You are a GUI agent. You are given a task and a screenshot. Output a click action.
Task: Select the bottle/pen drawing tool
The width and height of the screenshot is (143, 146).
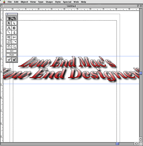pos(14,32)
